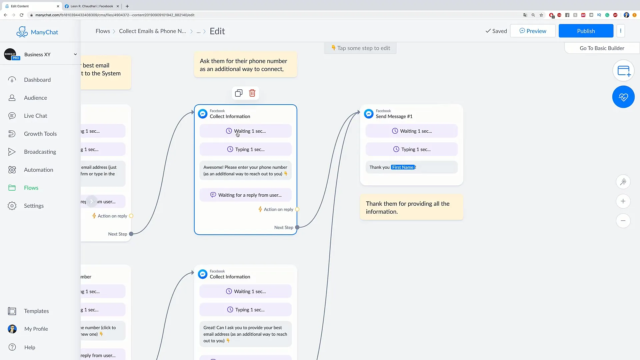Toggle the zoom in control

click(624, 201)
